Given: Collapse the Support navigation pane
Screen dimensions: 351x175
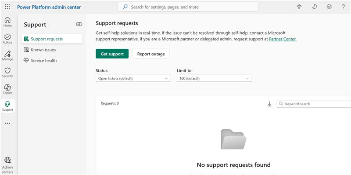Looking at the screenshot, I should coord(79,24).
